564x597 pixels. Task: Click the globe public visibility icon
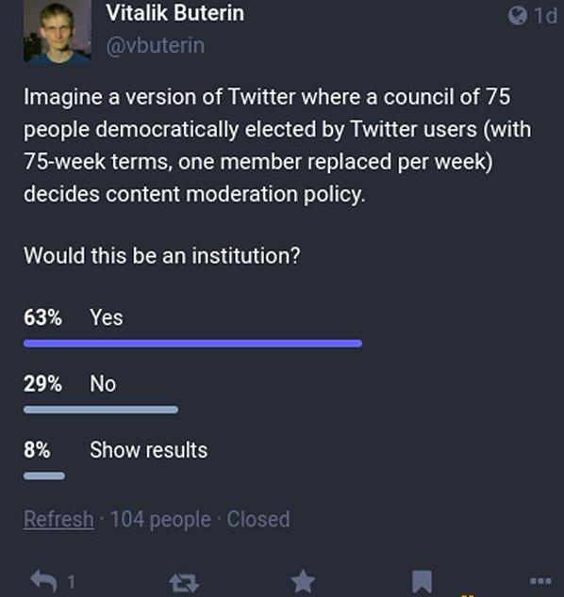tap(518, 16)
